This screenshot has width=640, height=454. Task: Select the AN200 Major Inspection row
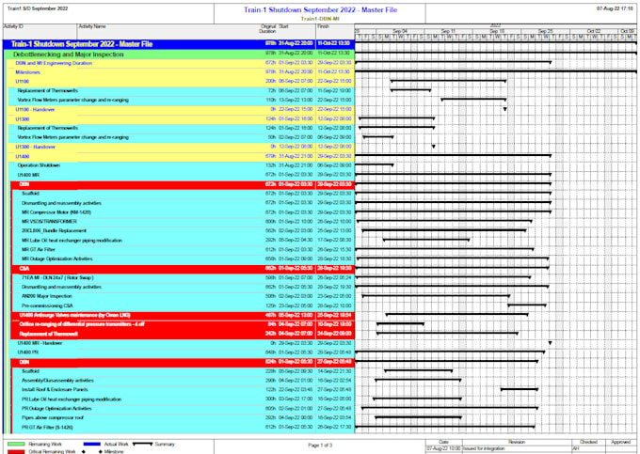(184, 296)
